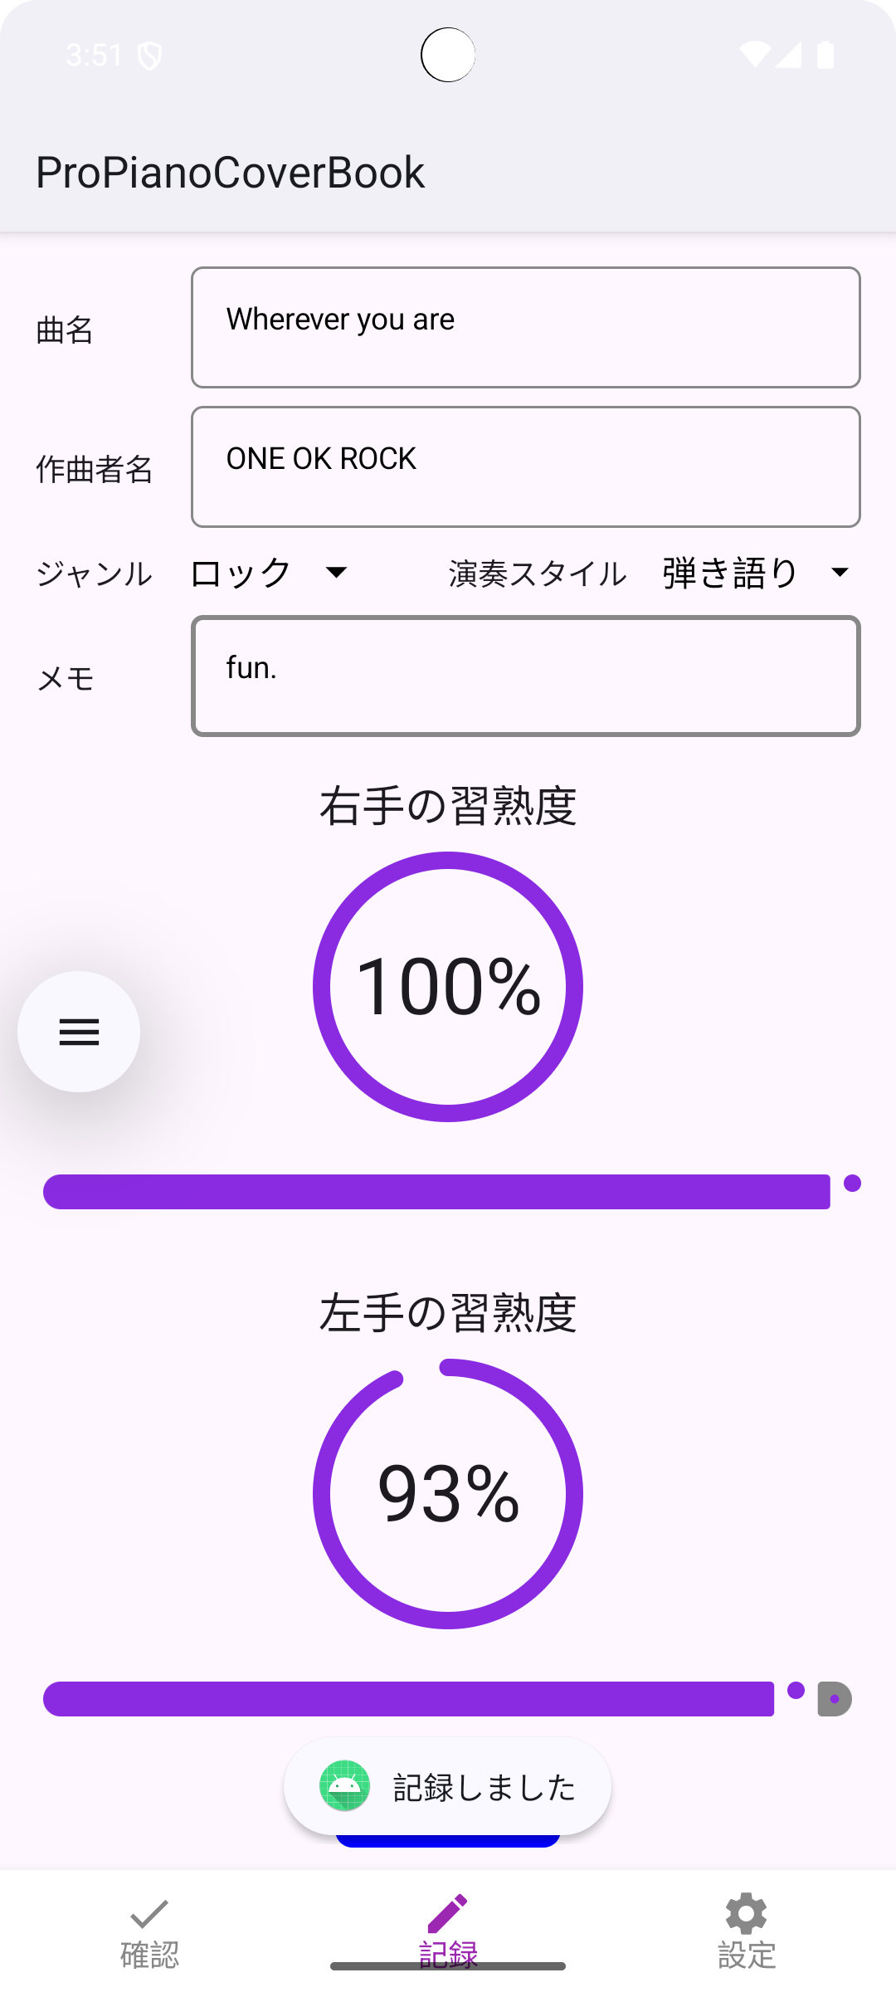
Task: Tap the blue button behind the toast
Action: 448,1842
